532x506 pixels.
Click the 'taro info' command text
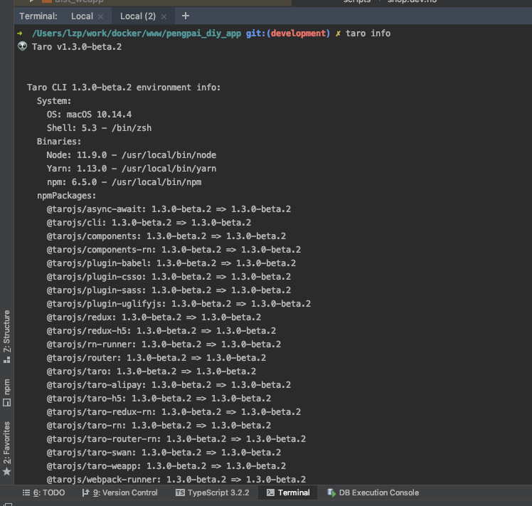(x=368, y=33)
